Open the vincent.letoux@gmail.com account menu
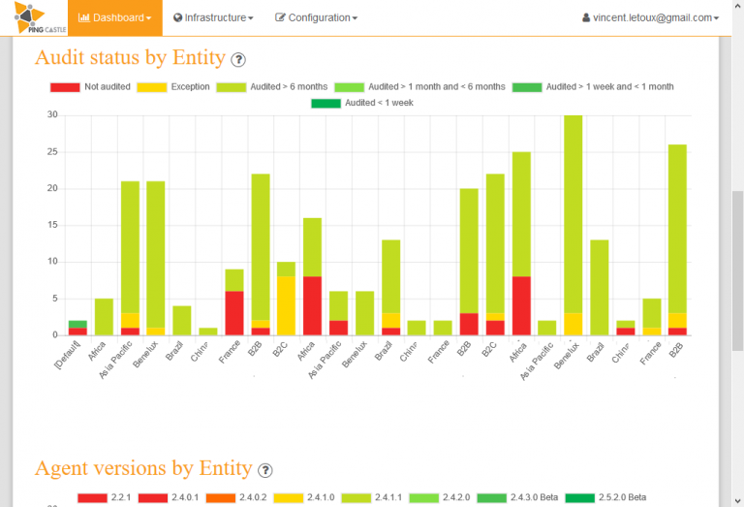The width and height of the screenshot is (744, 507). (x=650, y=17)
